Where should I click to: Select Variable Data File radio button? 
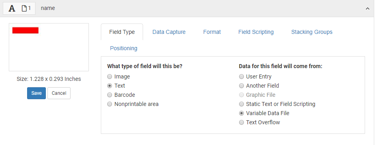(241, 113)
